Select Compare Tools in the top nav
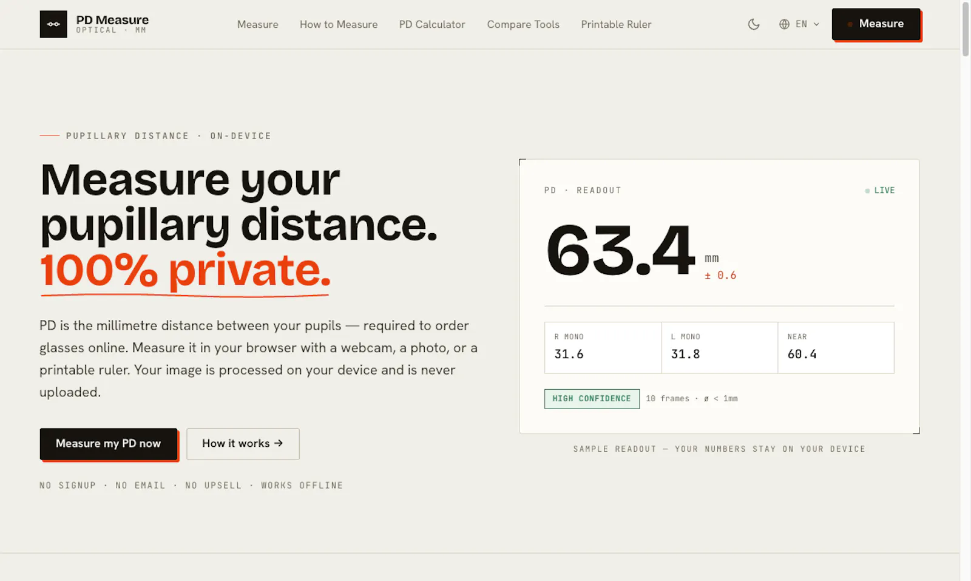Image resolution: width=971 pixels, height=581 pixels. coord(523,24)
